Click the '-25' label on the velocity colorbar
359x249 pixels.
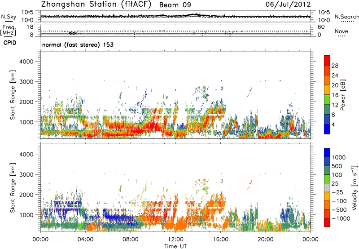pyautogui.click(x=337, y=192)
